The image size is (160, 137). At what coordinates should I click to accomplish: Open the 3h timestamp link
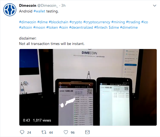[63, 5]
